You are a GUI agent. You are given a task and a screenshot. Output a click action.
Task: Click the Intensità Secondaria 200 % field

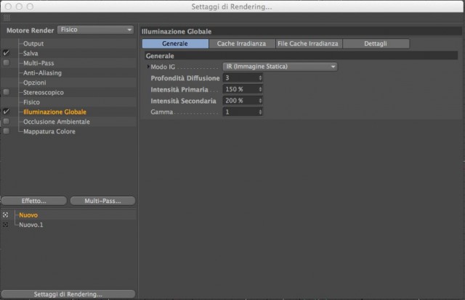coord(243,101)
